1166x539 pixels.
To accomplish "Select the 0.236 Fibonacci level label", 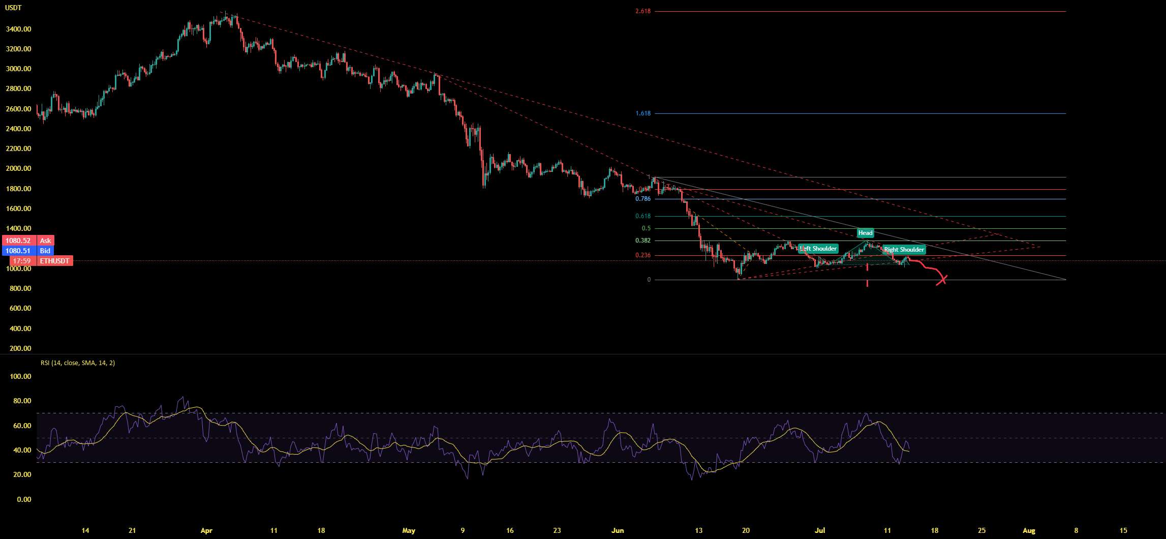I will pyautogui.click(x=642, y=255).
